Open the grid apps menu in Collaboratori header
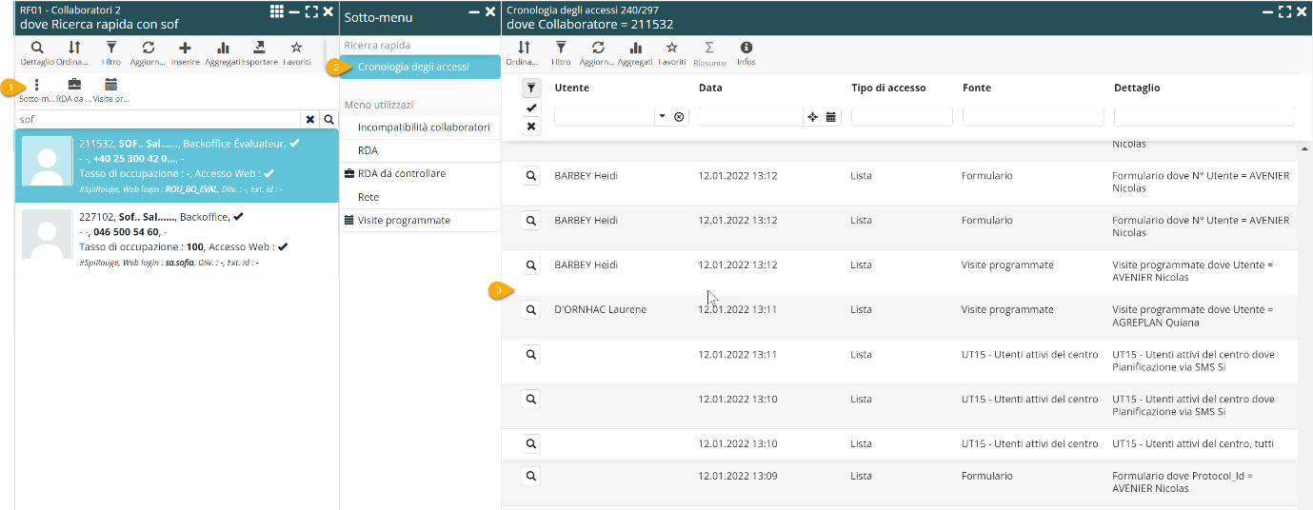This screenshot has height=510, width=1313. tap(276, 11)
